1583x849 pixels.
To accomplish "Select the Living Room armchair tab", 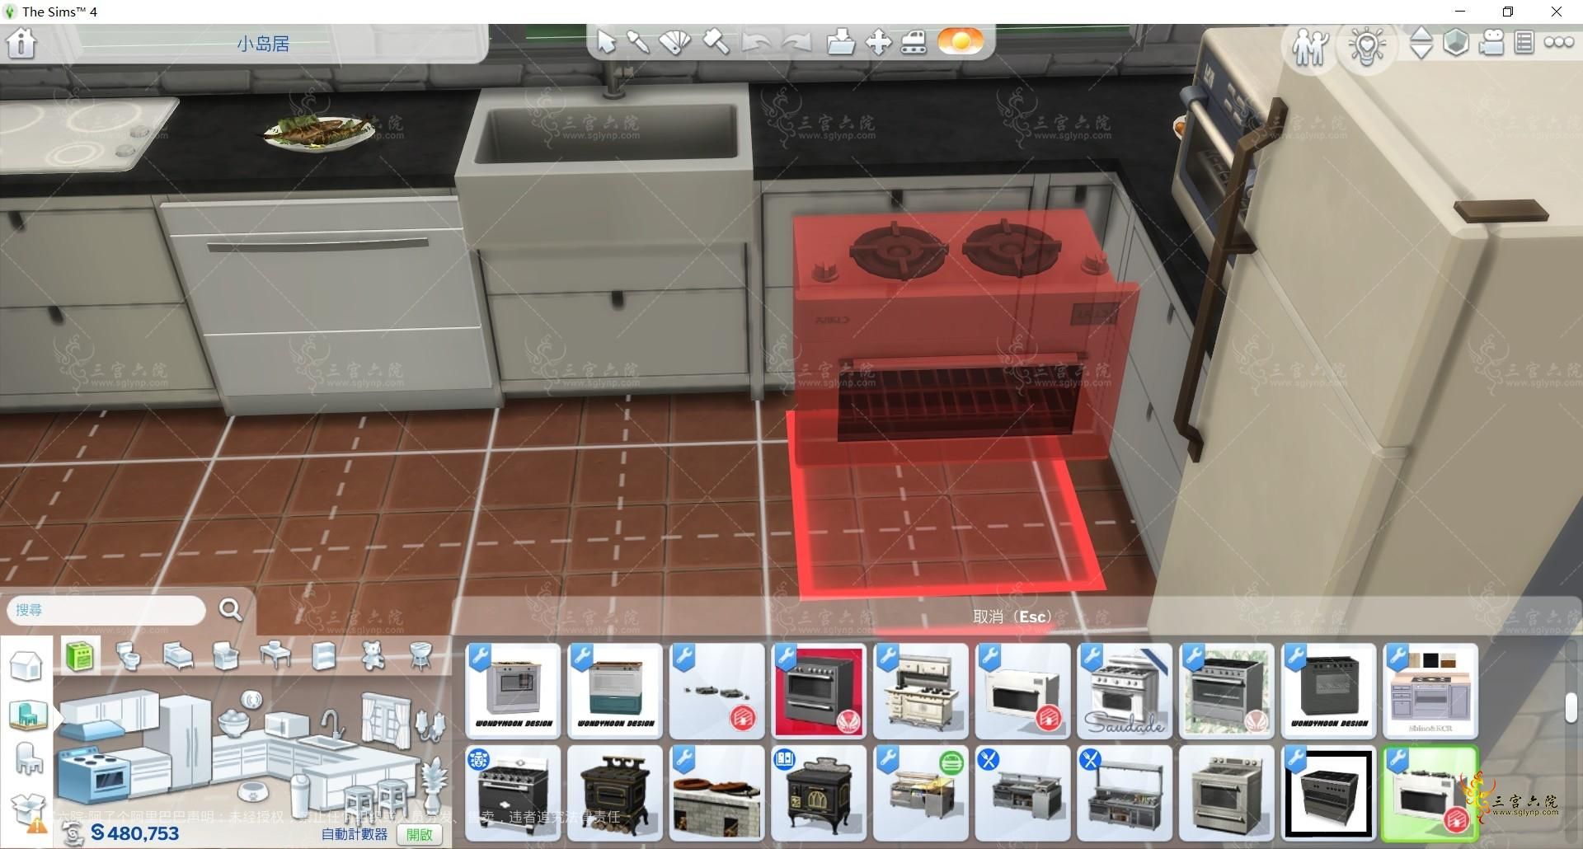I will pyautogui.click(x=225, y=656).
